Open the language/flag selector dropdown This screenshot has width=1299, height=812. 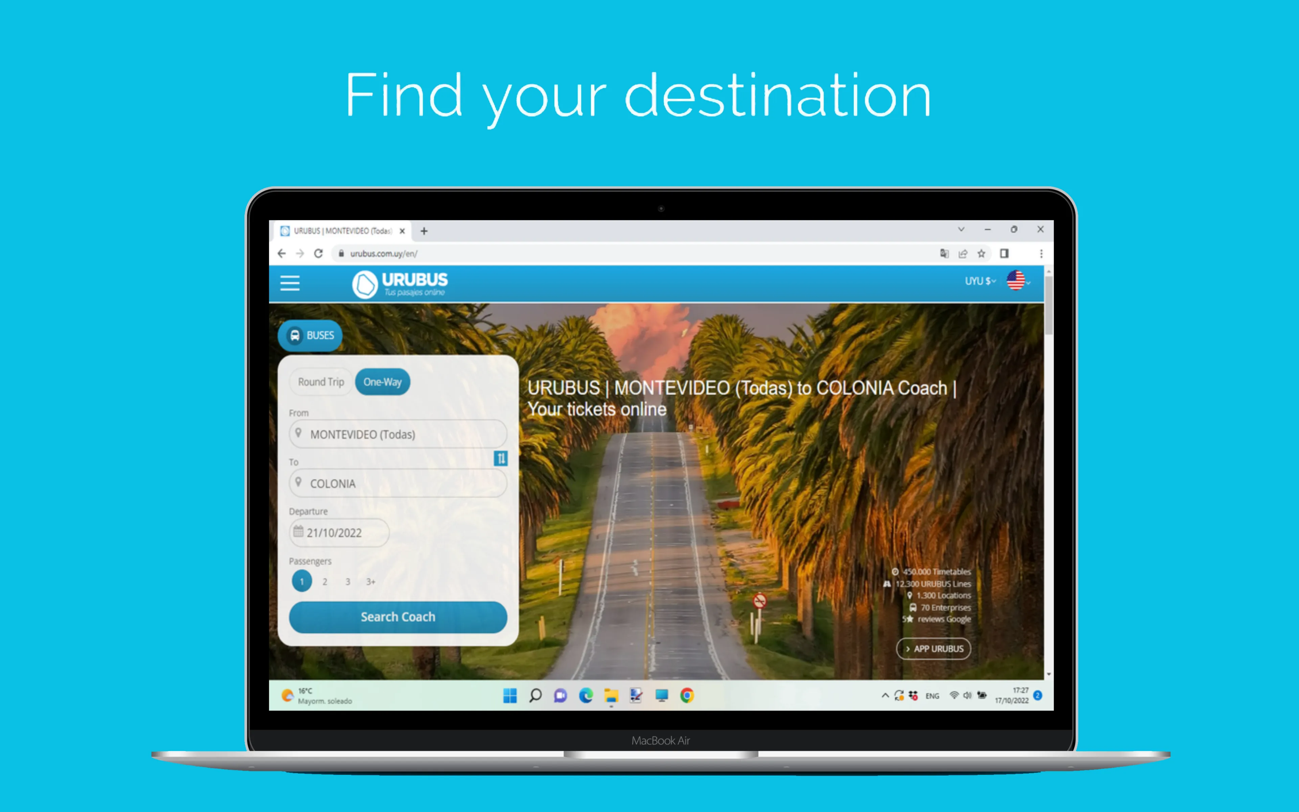click(1017, 283)
